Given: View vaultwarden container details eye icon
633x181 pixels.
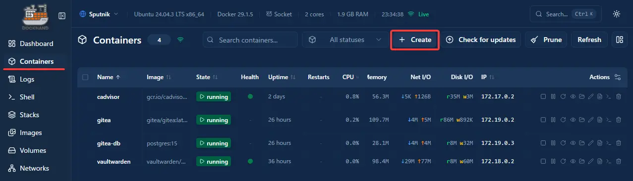Looking at the screenshot, I should pyautogui.click(x=573, y=162).
